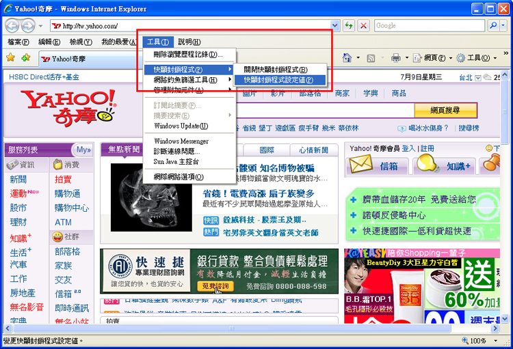The image size is (513, 349).
Task: Click the green Refresh page icon
Action: click(349, 25)
